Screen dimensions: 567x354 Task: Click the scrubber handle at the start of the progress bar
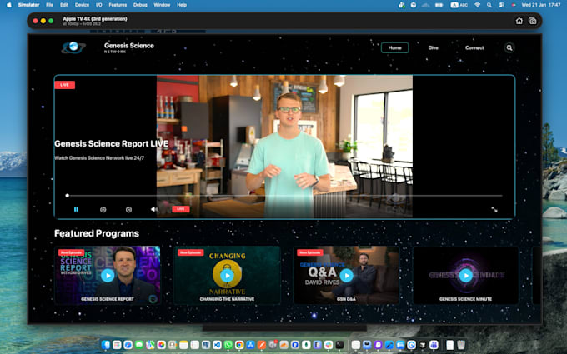[68, 196]
